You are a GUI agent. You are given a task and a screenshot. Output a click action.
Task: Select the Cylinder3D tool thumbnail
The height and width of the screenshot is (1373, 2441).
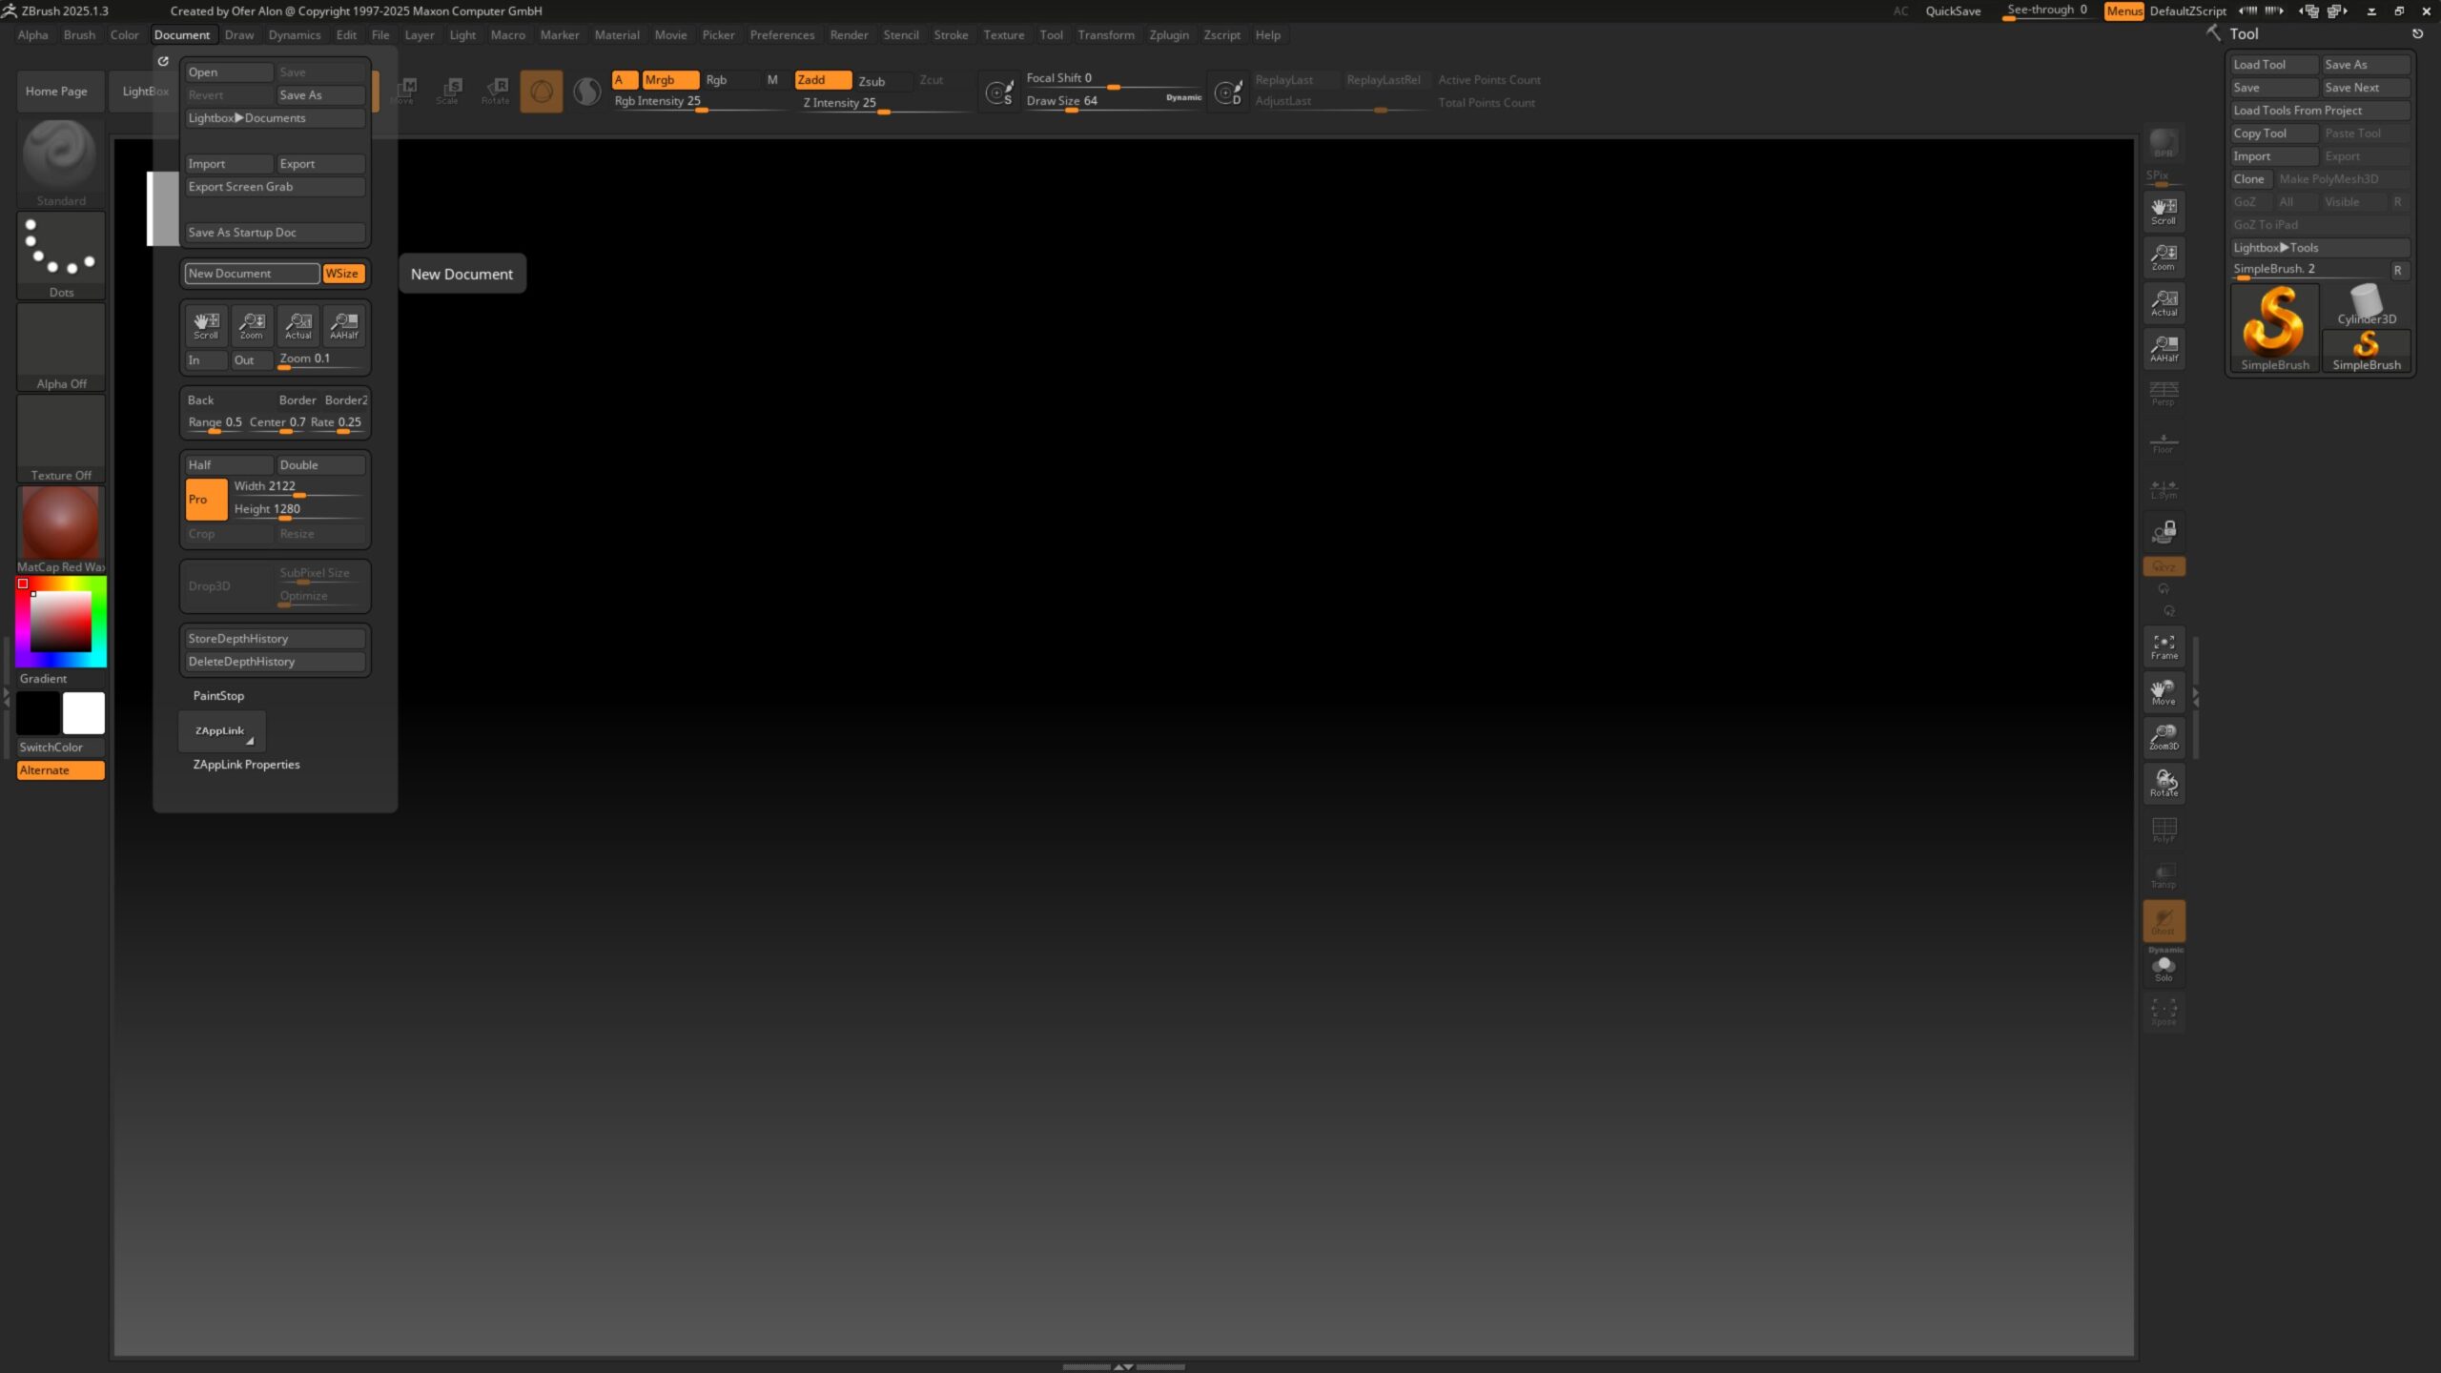[x=2366, y=305]
